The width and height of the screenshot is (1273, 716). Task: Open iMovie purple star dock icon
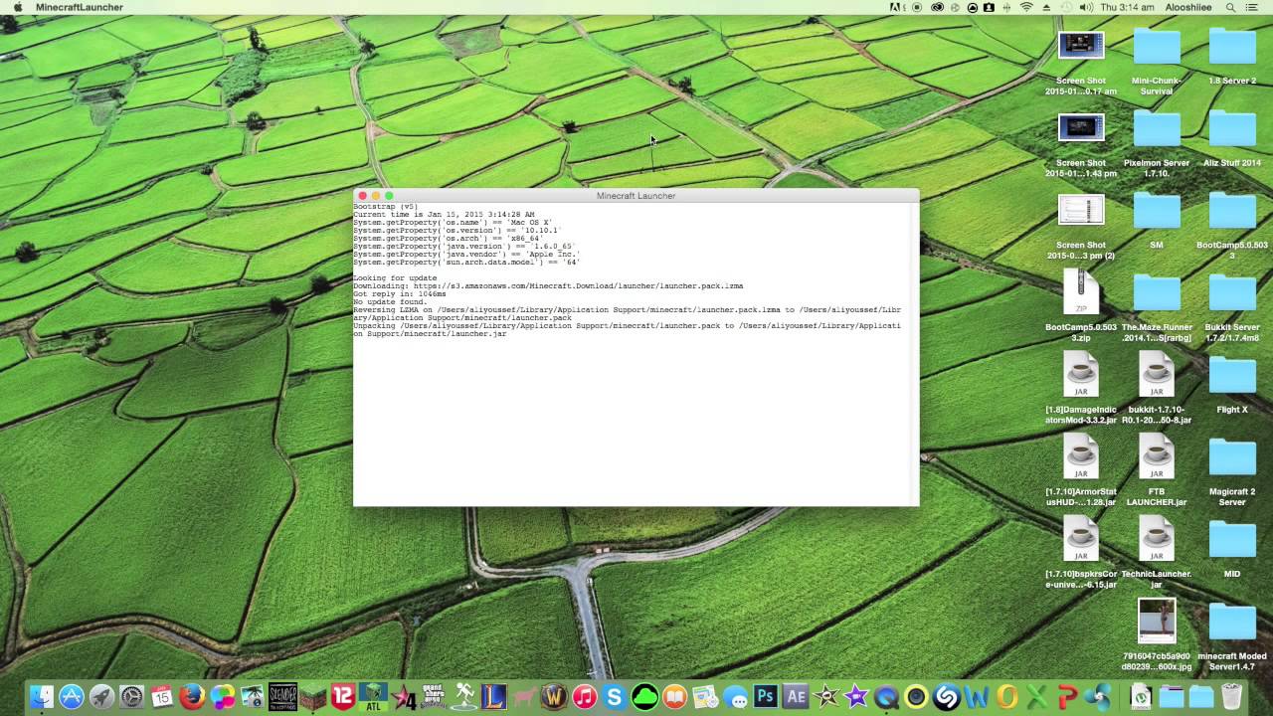click(x=855, y=697)
